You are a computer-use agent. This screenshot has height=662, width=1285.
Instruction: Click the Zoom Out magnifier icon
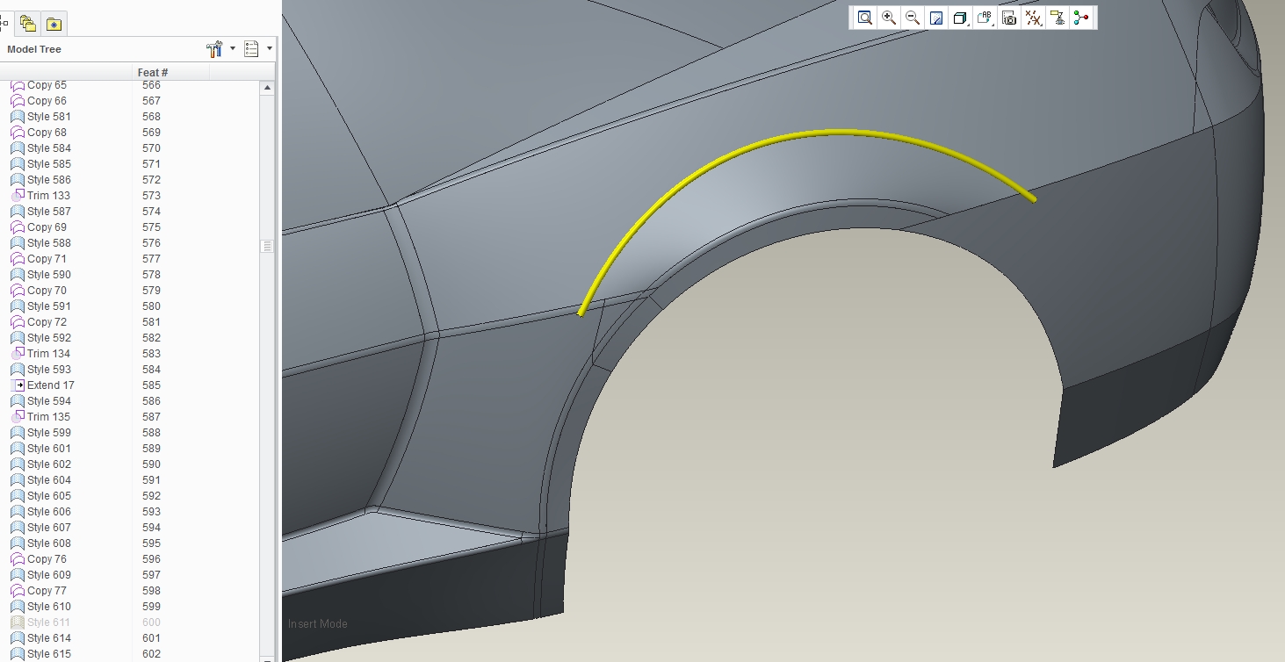913,18
